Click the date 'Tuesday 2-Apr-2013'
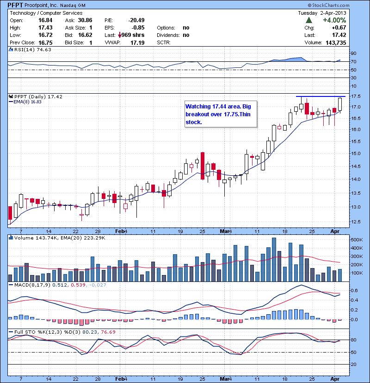The width and height of the screenshot is (370, 383). click(322, 13)
